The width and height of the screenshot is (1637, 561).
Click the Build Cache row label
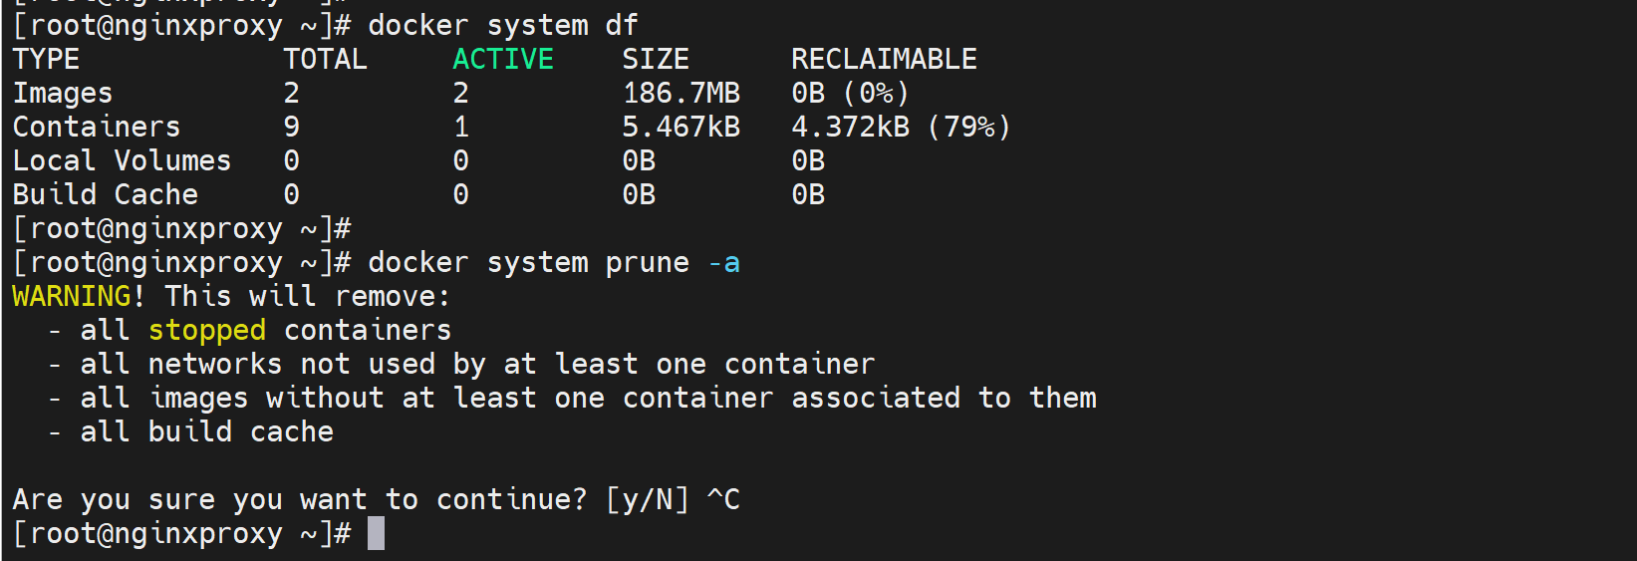105,194
